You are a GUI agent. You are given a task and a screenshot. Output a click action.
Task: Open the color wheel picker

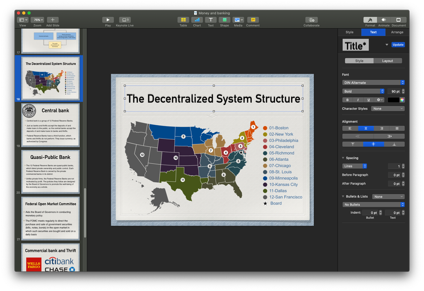(402, 100)
